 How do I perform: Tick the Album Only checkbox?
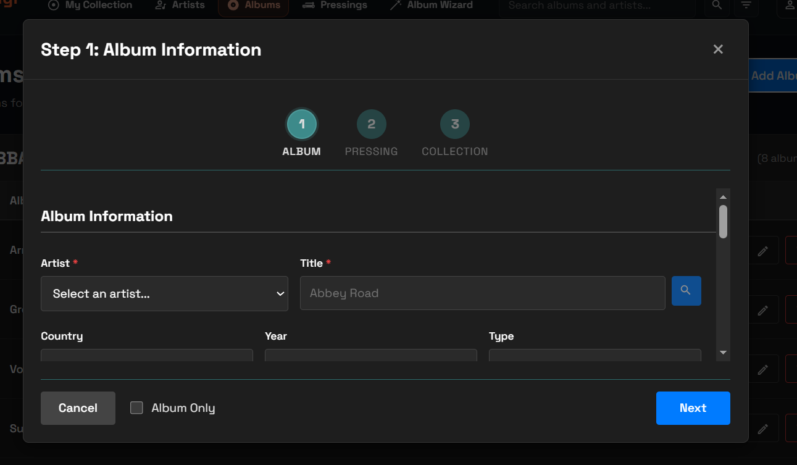coord(136,408)
